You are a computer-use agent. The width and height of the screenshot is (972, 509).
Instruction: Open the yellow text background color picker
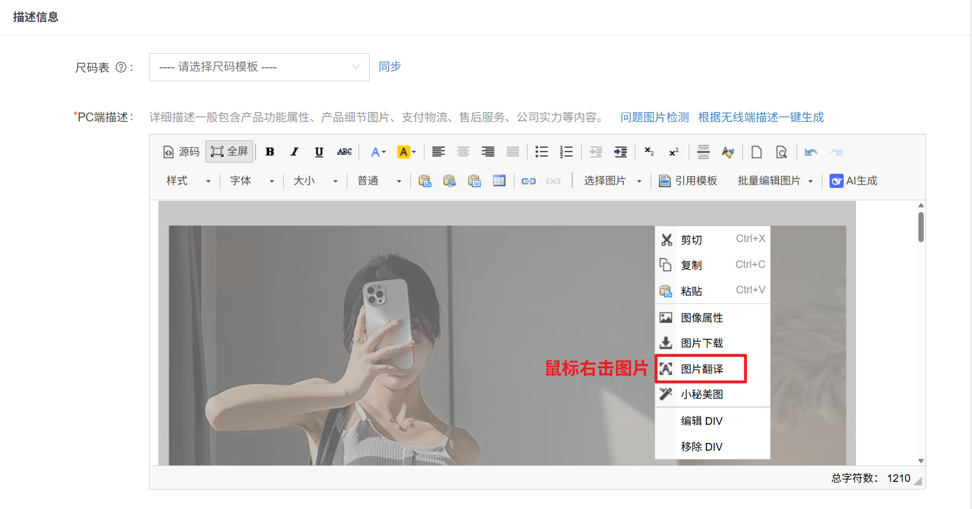pyautogui.click(x=406, y=152)
